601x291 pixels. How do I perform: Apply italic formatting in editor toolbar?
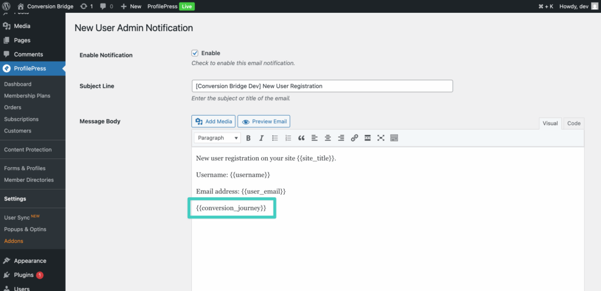pos(261,138)
